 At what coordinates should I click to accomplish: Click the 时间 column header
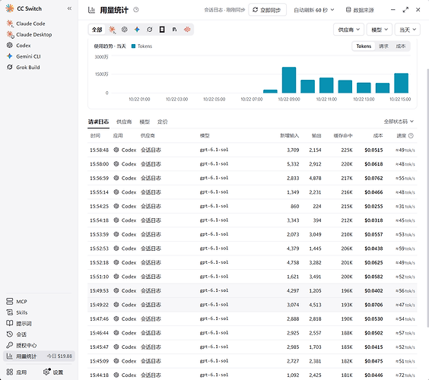pos(95,135)
